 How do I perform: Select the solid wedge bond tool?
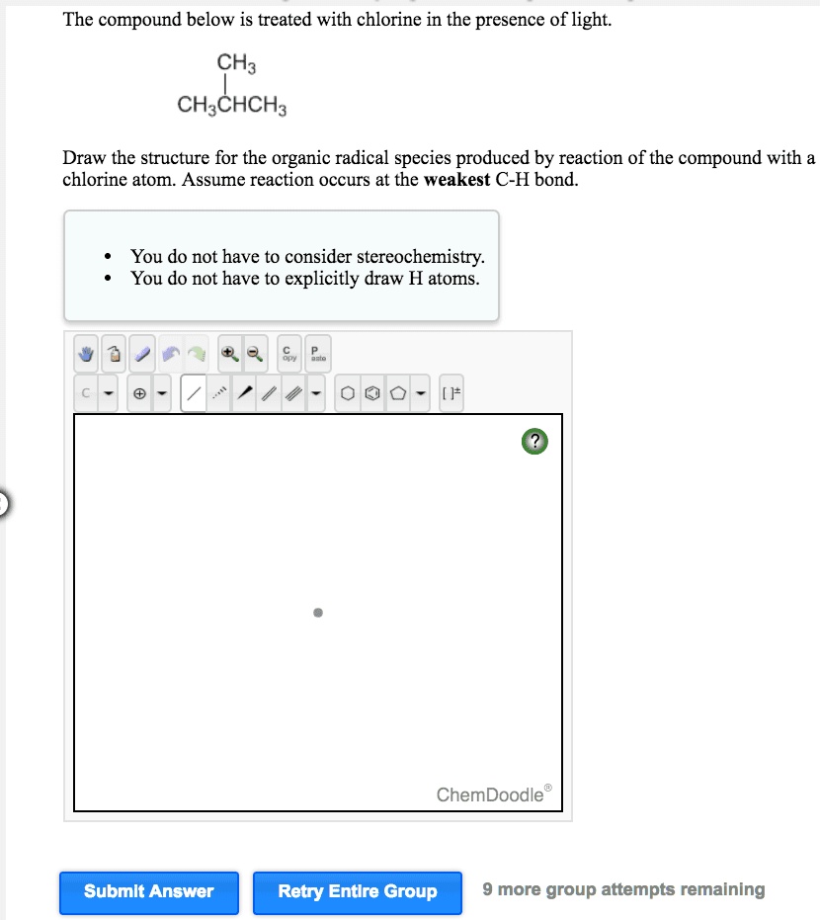coord(245,392)
